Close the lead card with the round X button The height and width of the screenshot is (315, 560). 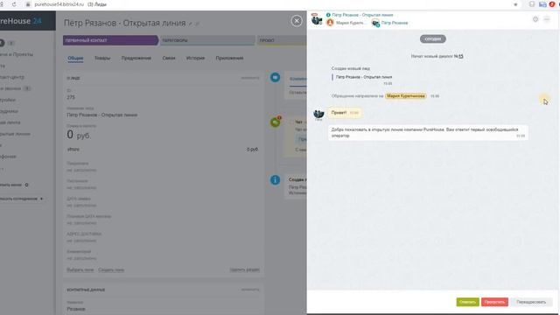[x=297, y=21]
